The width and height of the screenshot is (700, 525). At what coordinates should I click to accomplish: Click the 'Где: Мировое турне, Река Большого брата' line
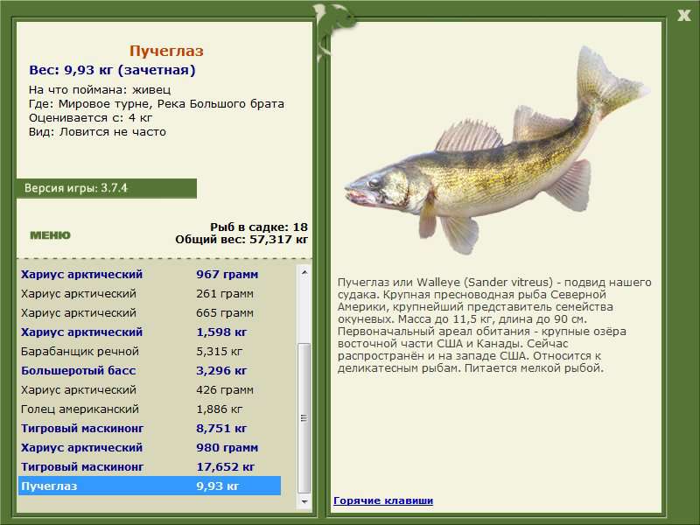[x=157, y=103]
